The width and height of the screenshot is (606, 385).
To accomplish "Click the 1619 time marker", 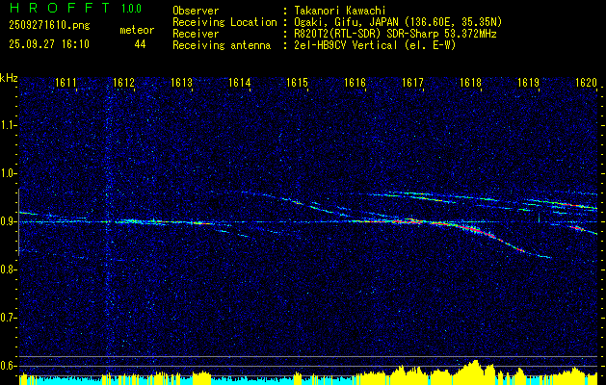I will (x=528, y=82).
